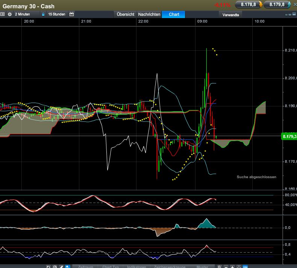Click the 8.200,0 price axis label
This screenshot has height=268, width=297.
[x=291, y=78]
